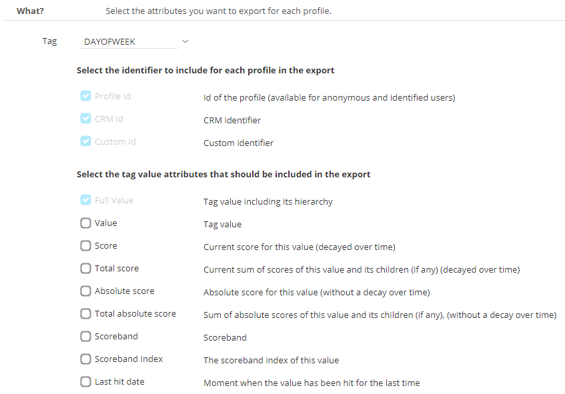Enable the Score checkbox
565x394 pixels.
coord(85,246)
